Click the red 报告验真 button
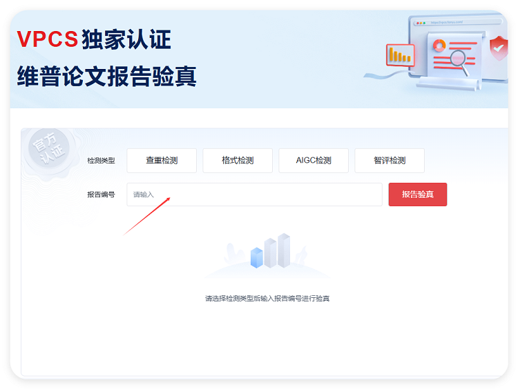This screenshot has height=389, width=518. (x=418, y=194)
